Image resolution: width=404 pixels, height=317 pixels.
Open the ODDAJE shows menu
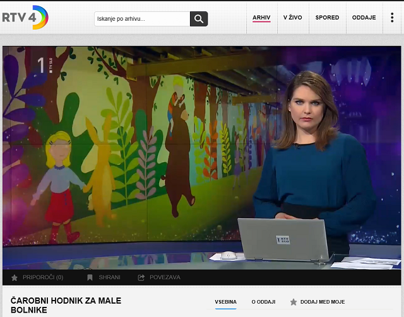click(x=364, y=18)
